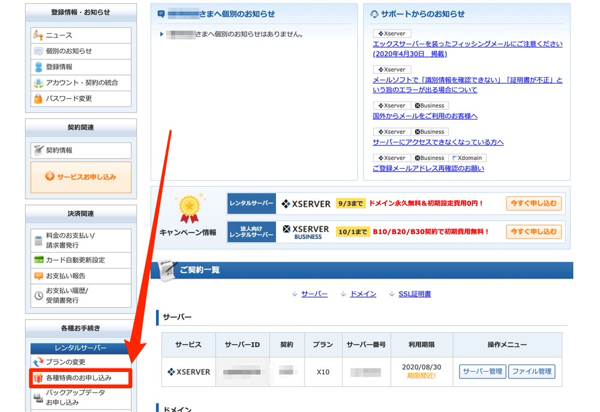Screen dimensions: 600x412
Task: Click the clock icon beside お支払い履歴
Action: coord(38,295)
